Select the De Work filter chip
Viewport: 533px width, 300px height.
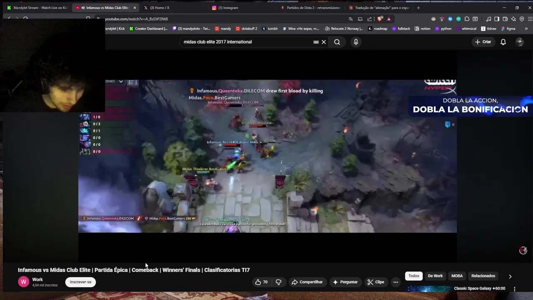(x=435, y=276)
